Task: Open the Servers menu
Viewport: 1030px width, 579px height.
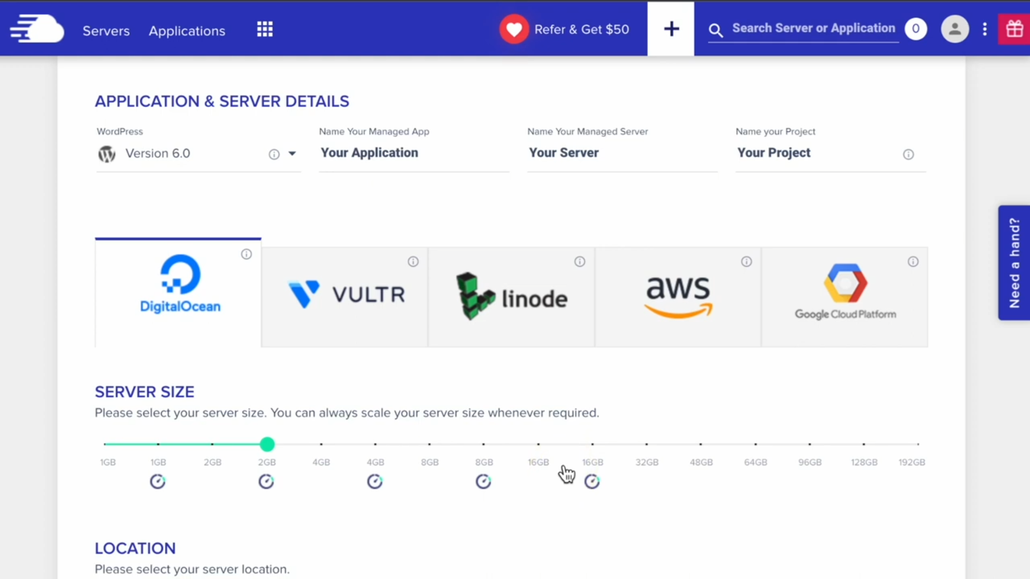Action: (x=106, y=31)
